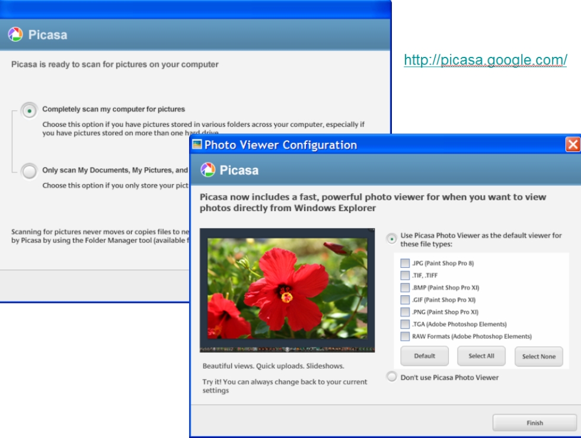Click Select All for file types

tap(481, 356)
